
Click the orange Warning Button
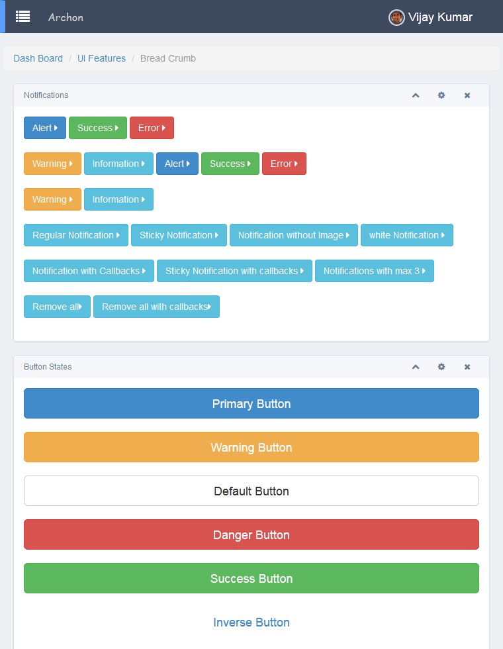pos(251,447)
